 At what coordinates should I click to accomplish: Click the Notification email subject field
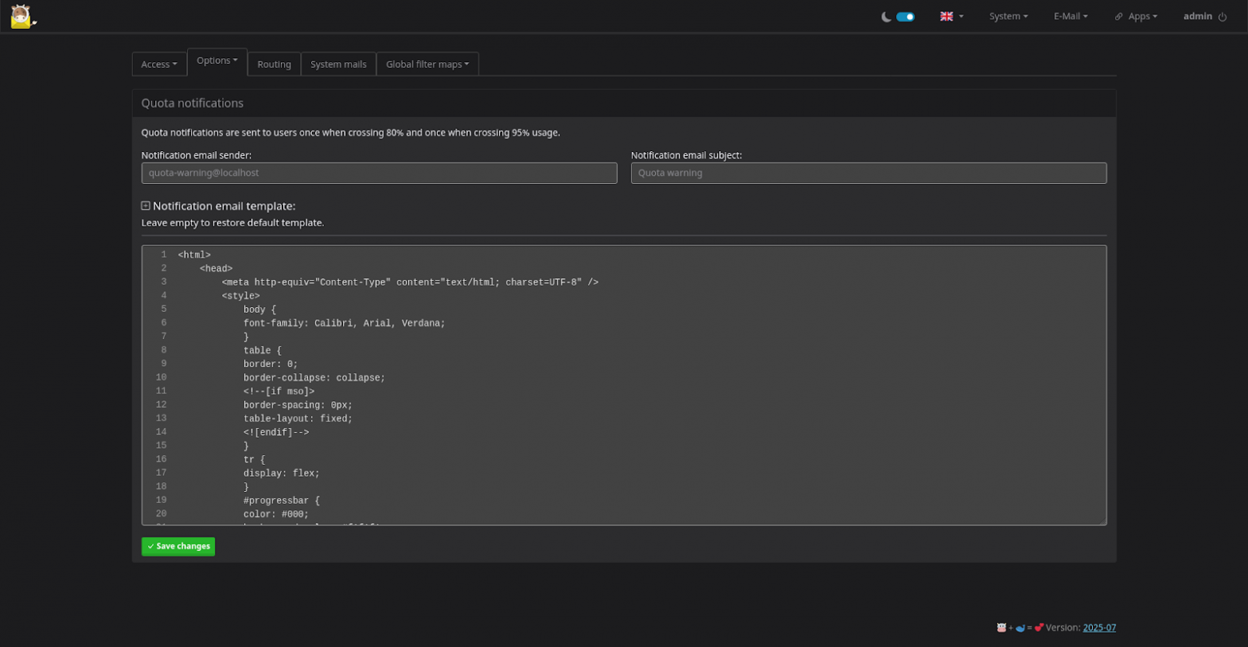(x=869, y=173)
